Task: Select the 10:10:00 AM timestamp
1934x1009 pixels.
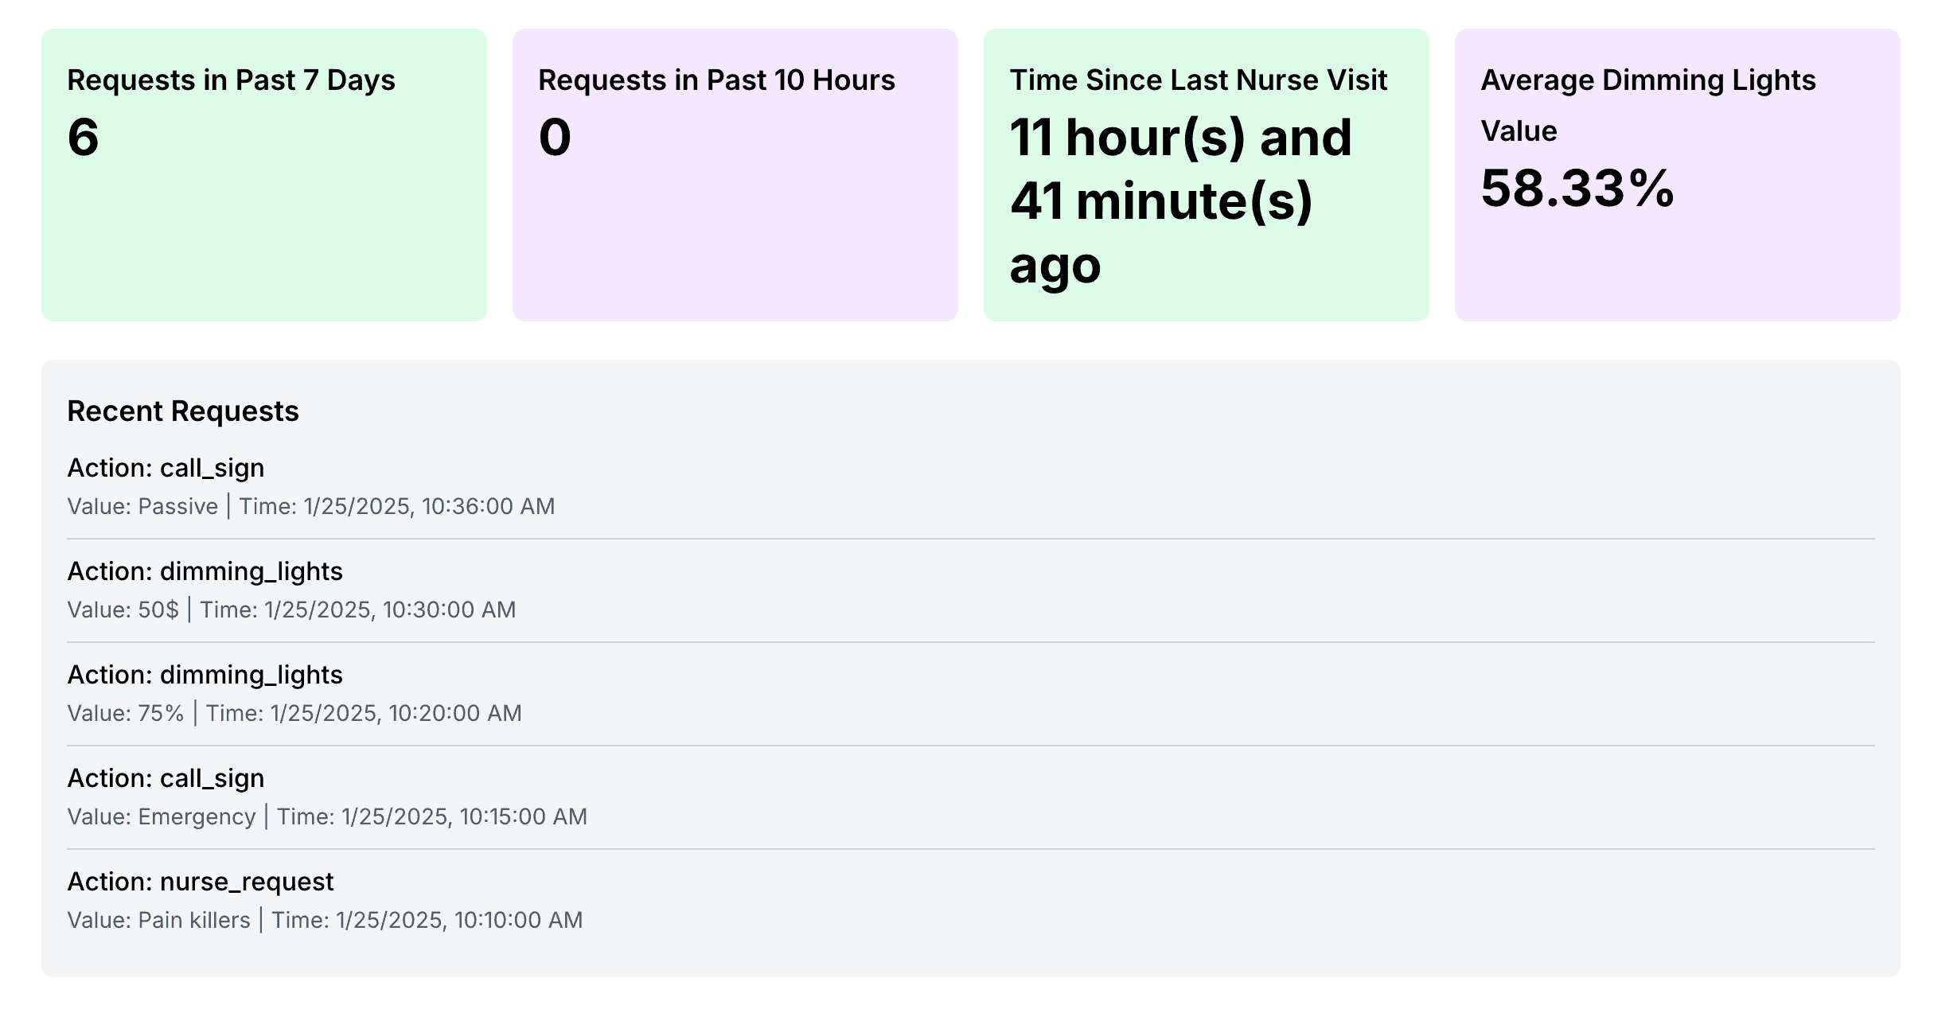Action: (459, 920)
